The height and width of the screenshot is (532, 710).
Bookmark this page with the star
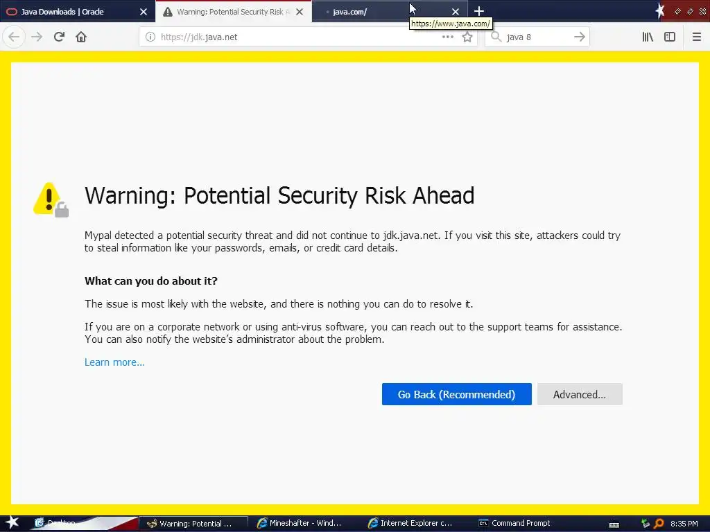click(x=467, y=37)
